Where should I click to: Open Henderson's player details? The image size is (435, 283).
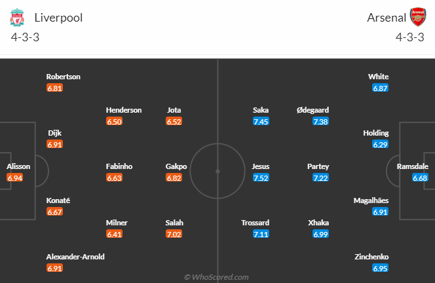124,110
